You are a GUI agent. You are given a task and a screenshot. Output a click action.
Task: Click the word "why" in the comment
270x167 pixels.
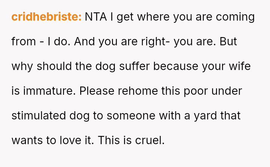pos(22,66)
